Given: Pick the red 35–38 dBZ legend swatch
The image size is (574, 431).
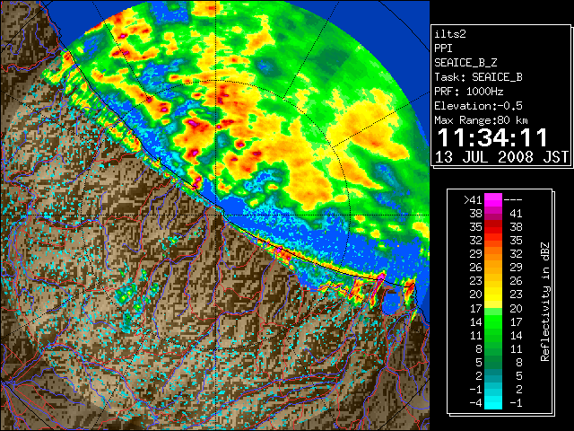Looking at the screenshot, I should click(x=493, y=227).
